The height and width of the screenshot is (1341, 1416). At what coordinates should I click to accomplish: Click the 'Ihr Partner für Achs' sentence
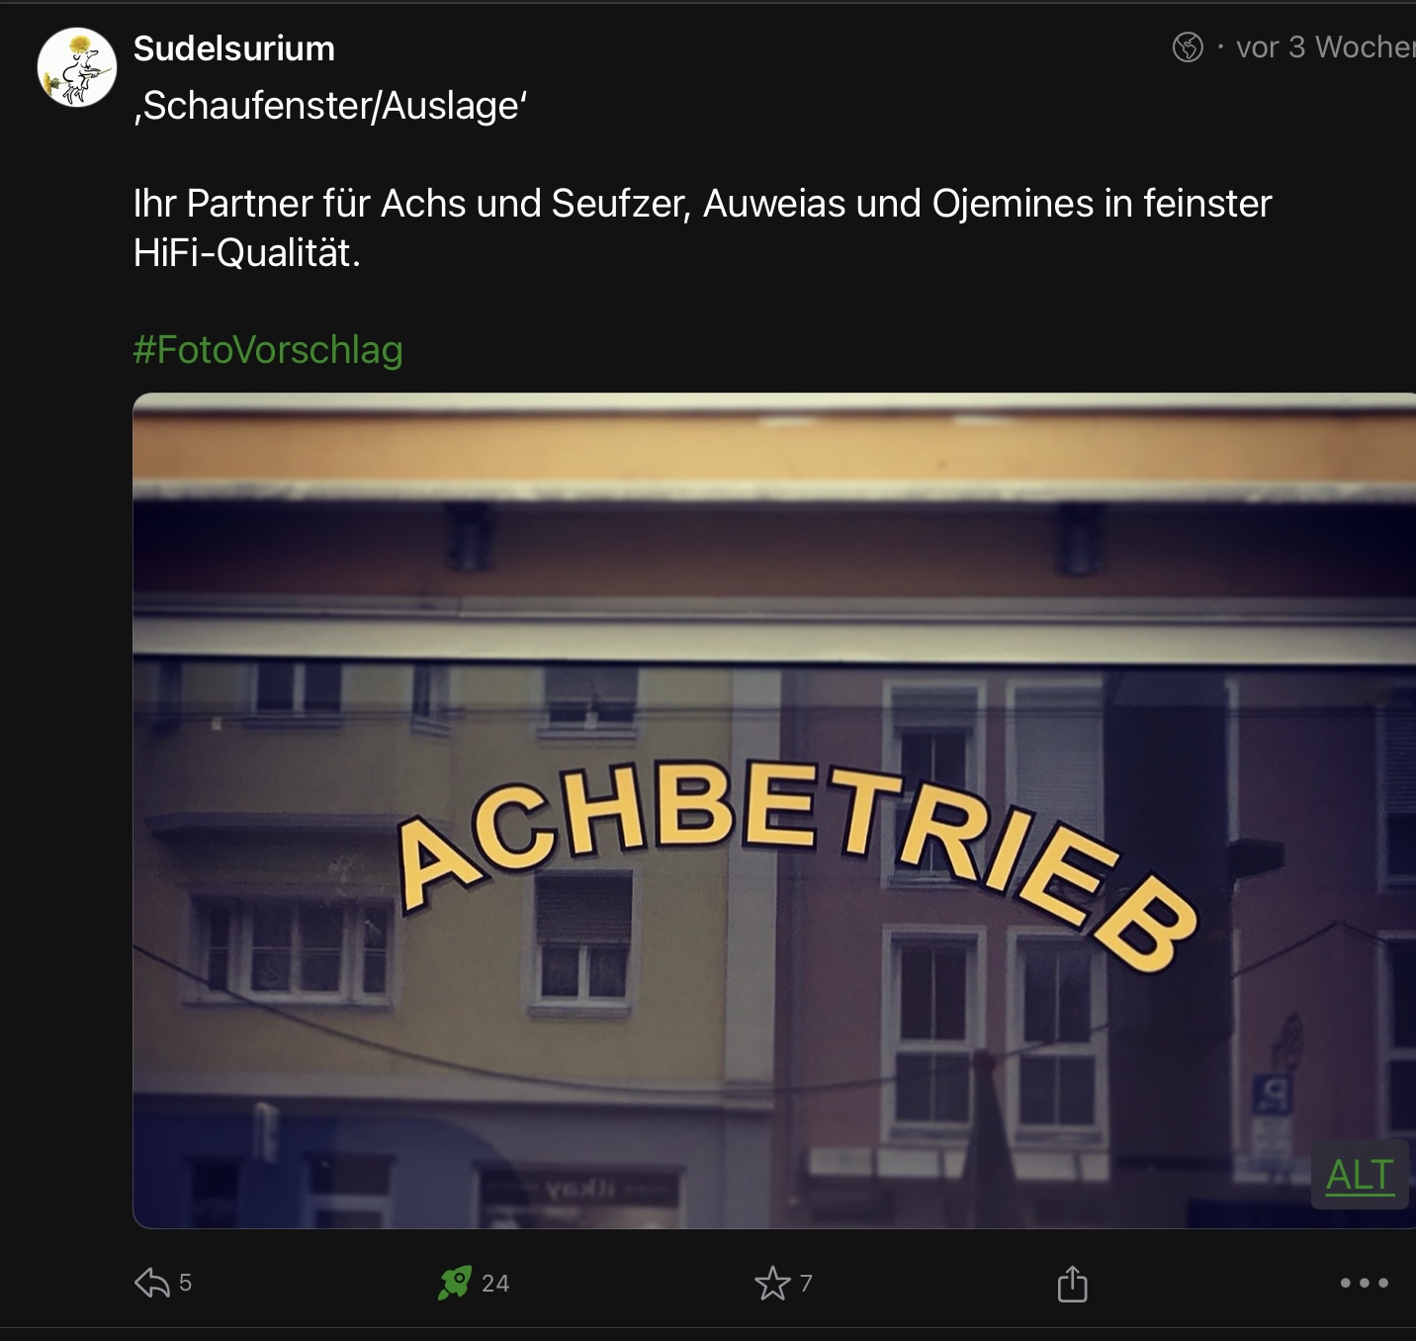702,204
